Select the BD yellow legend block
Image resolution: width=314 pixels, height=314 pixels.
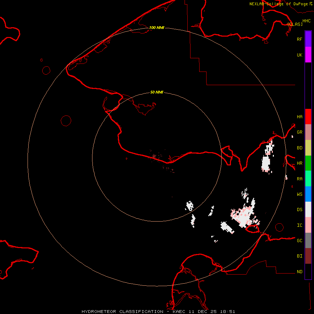[x=308, y=148]
